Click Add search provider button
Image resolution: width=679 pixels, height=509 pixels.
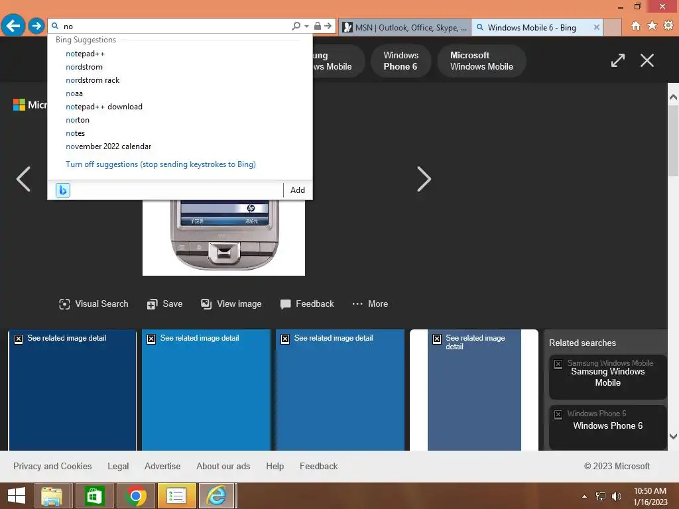tap(298, 190)
